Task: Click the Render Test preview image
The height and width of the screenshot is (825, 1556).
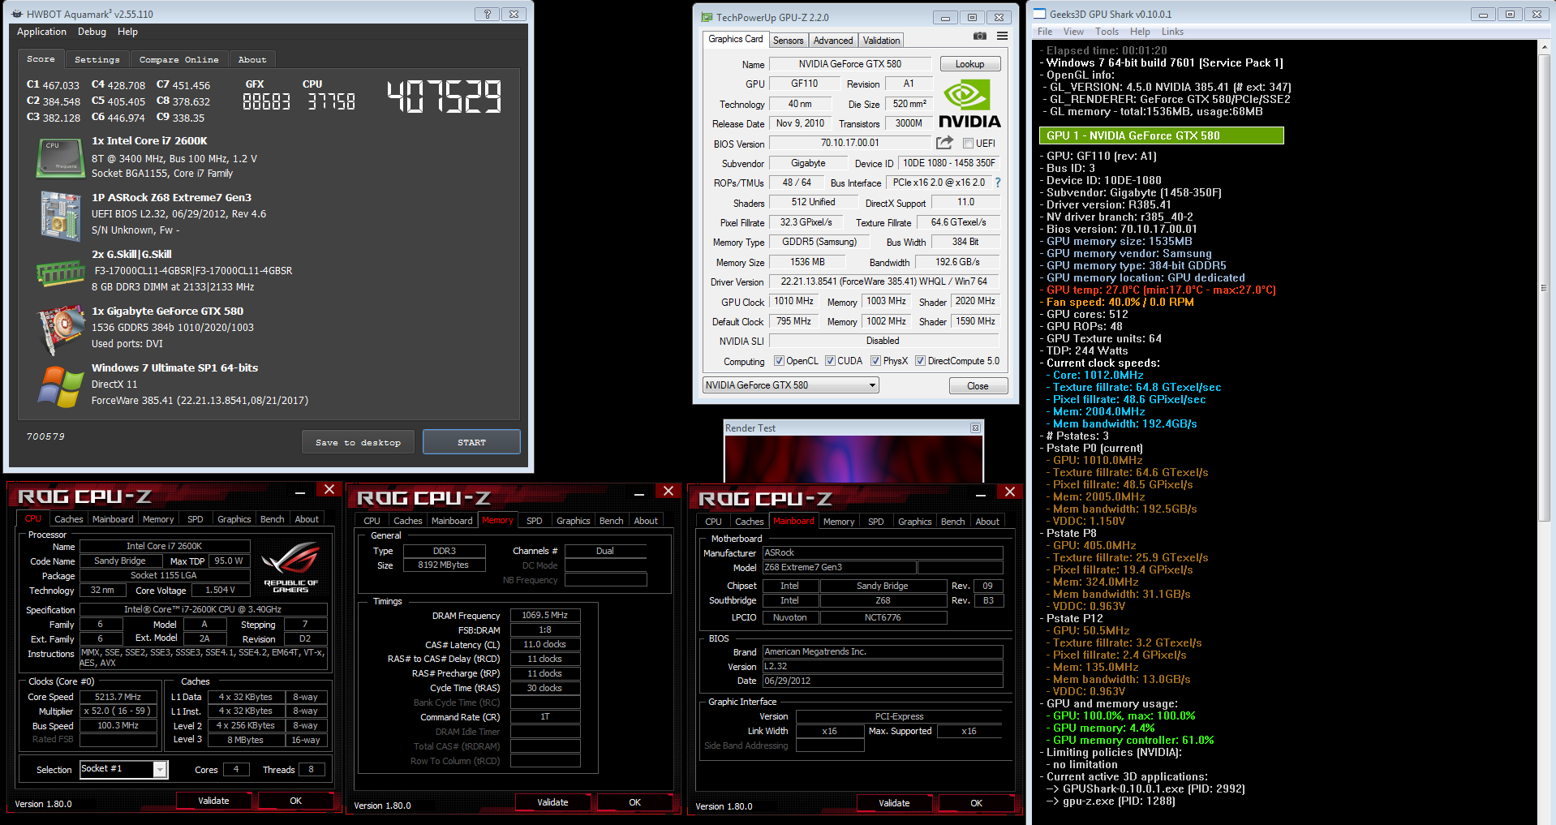Action: 853,459
